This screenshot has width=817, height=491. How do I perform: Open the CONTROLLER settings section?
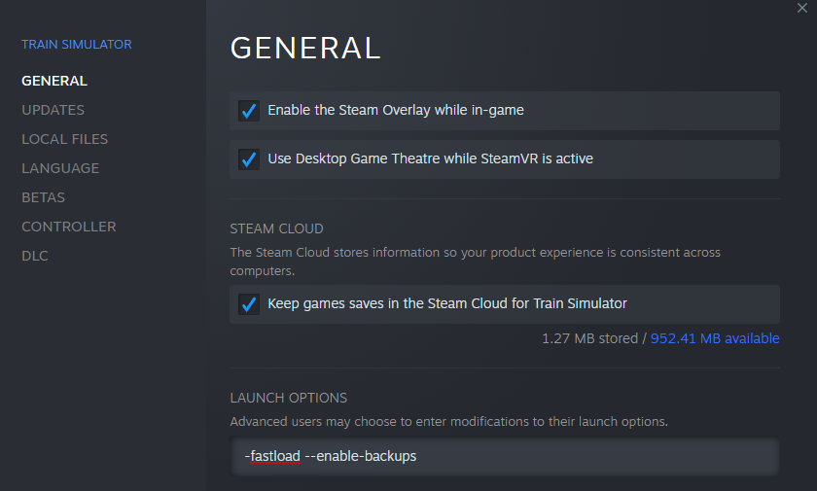[68, 227]
